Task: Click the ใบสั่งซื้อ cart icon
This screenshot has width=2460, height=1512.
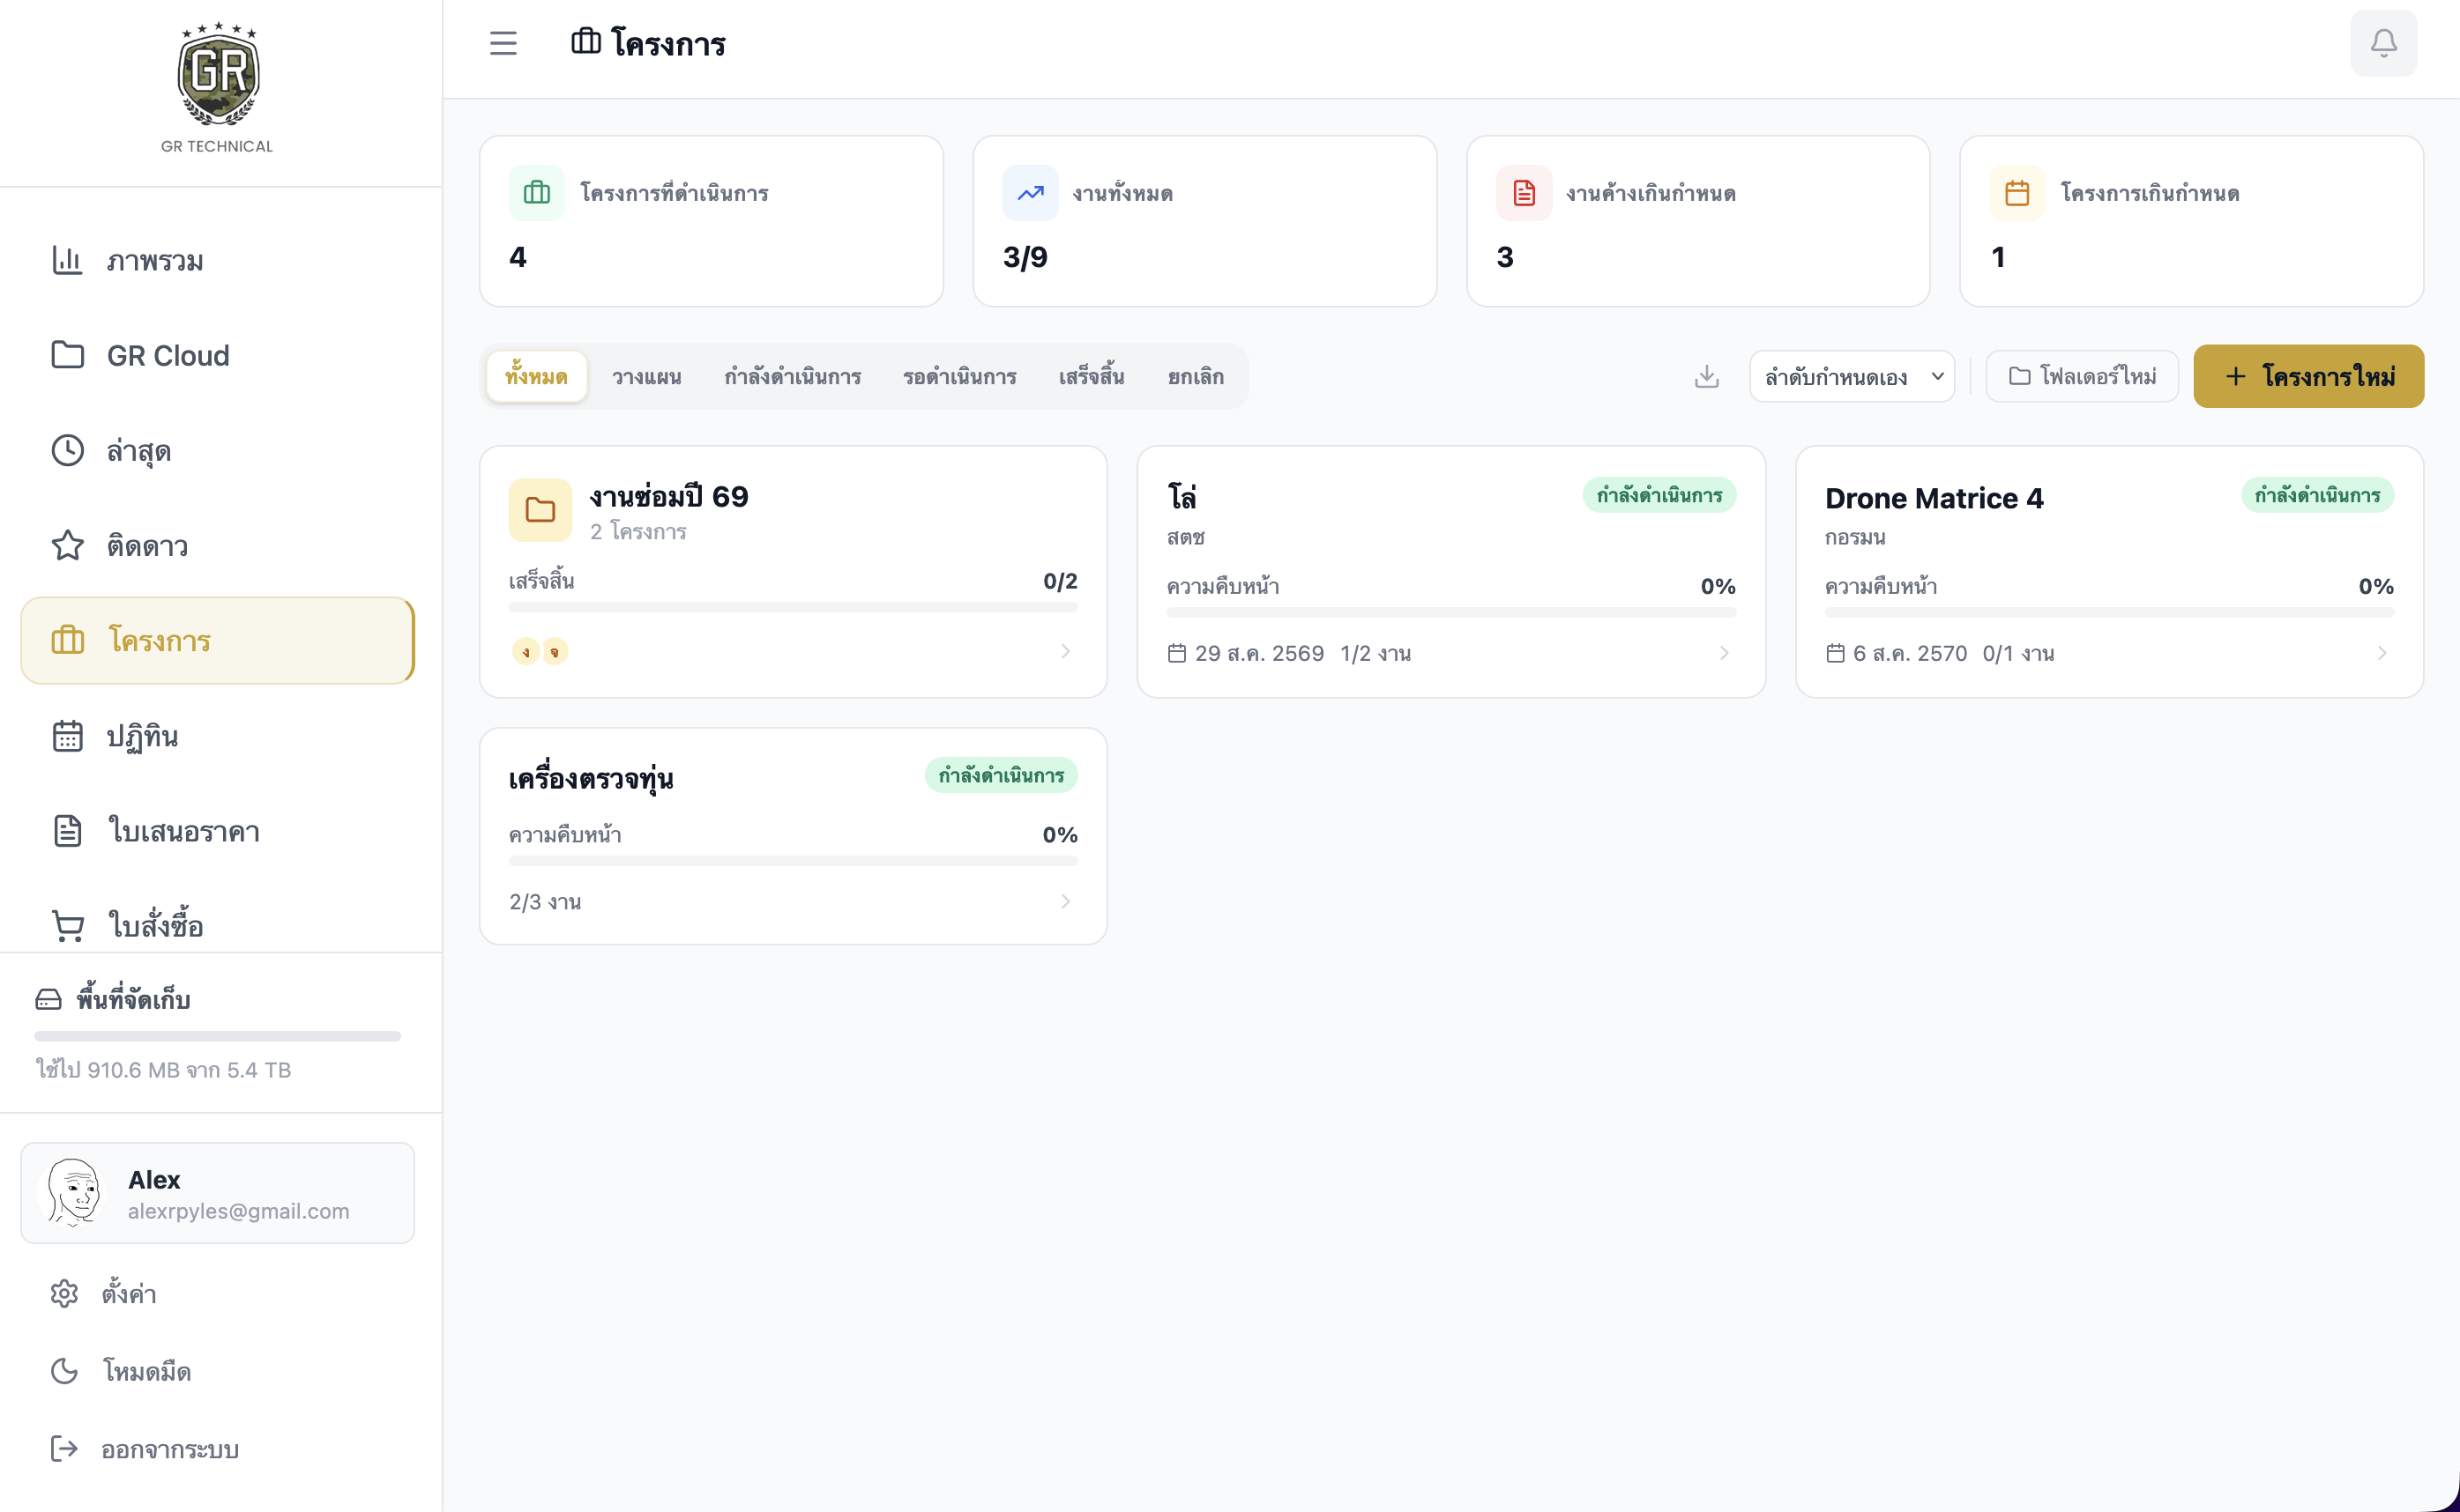Action: click(67, 926)
